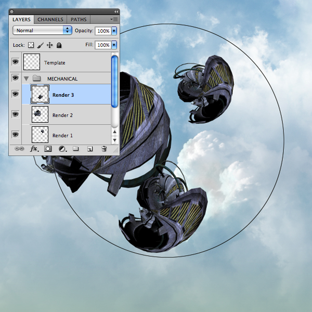Toggle Lock position move icon
312x312 pixels.
click(x=49, y=45)
